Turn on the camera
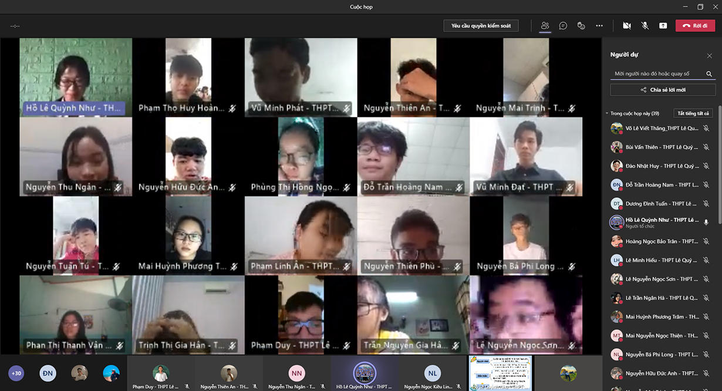Screen dimensions: 722x391 (626, 26)
